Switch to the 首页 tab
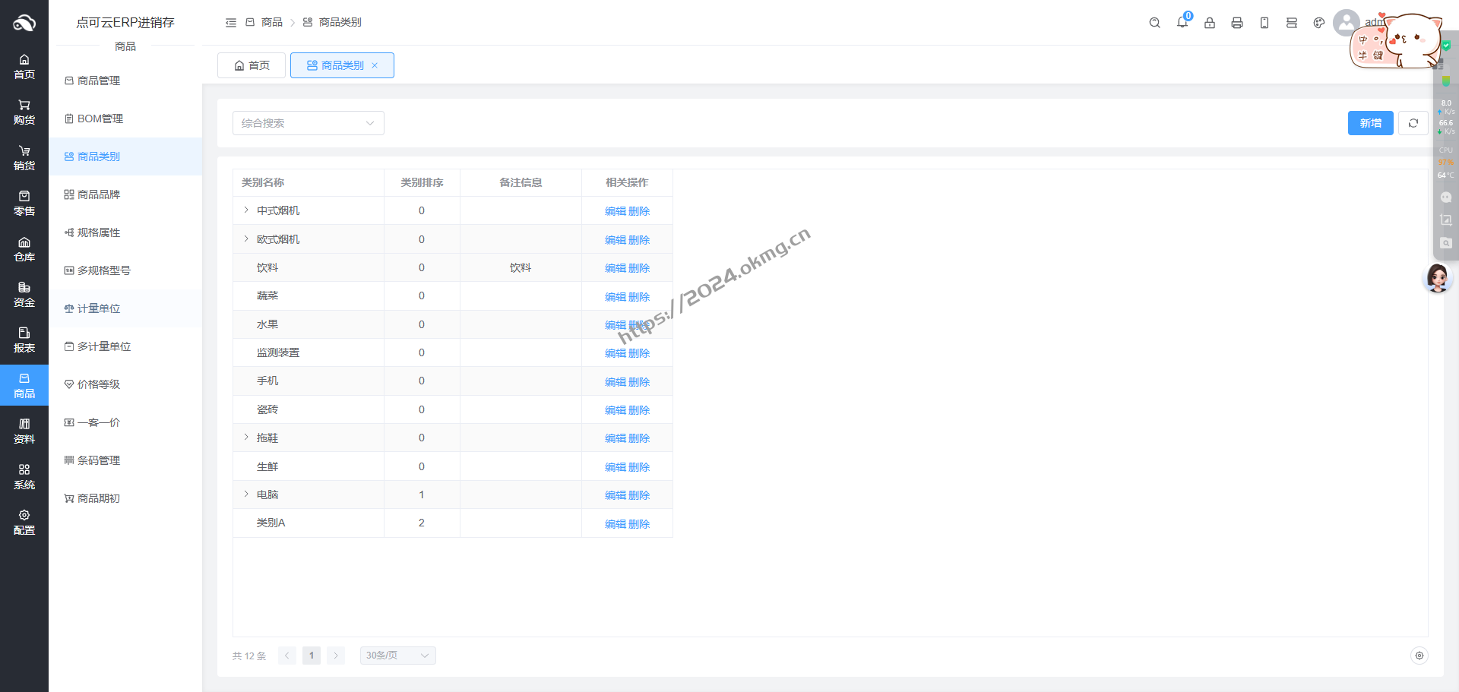The height and width of the screenshot is (692, 1459). point(252,65)
